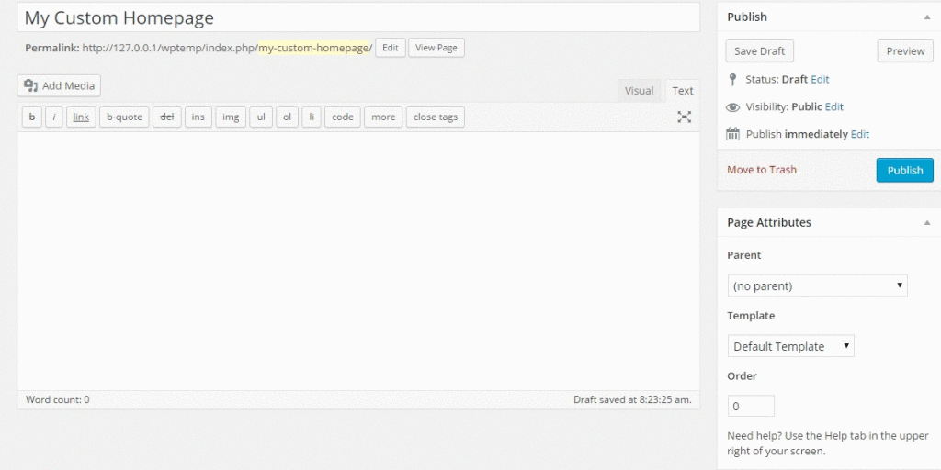941x470 pixels.
Task: Click the Add Media icon button
Action: pyautogui.click(x=59, y=85)
